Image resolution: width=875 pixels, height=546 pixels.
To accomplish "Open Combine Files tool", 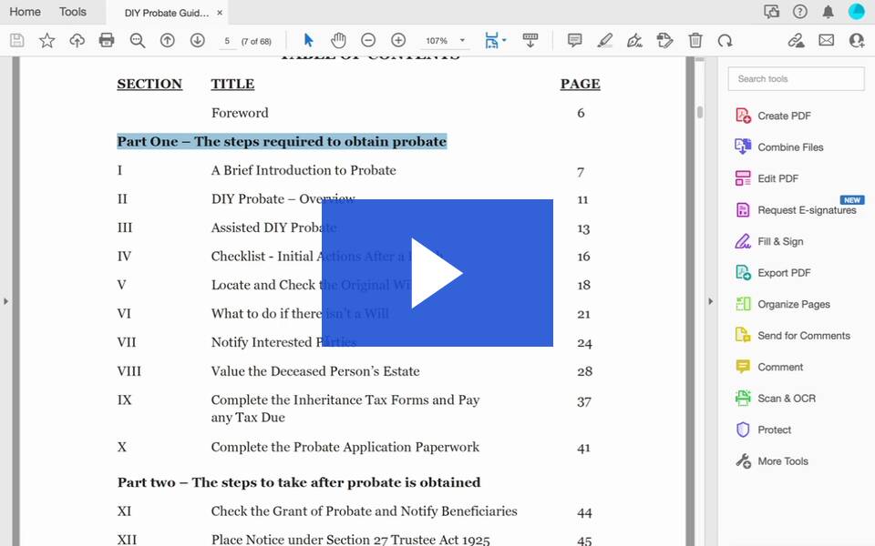I will tap(779, 147).
